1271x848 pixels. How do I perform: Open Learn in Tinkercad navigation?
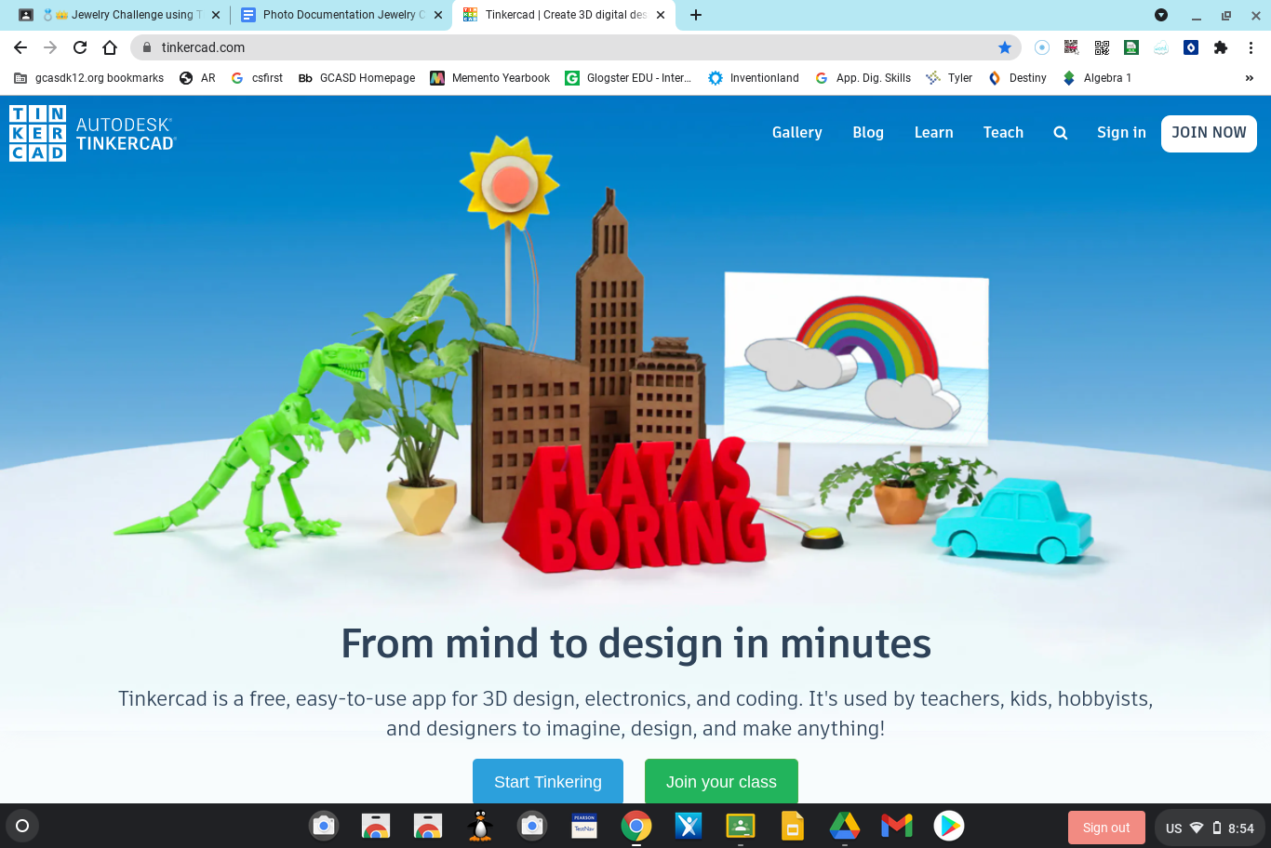(934, 133)
